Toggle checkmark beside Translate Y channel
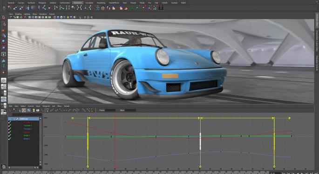319x174 pixels. pos(10,126)
